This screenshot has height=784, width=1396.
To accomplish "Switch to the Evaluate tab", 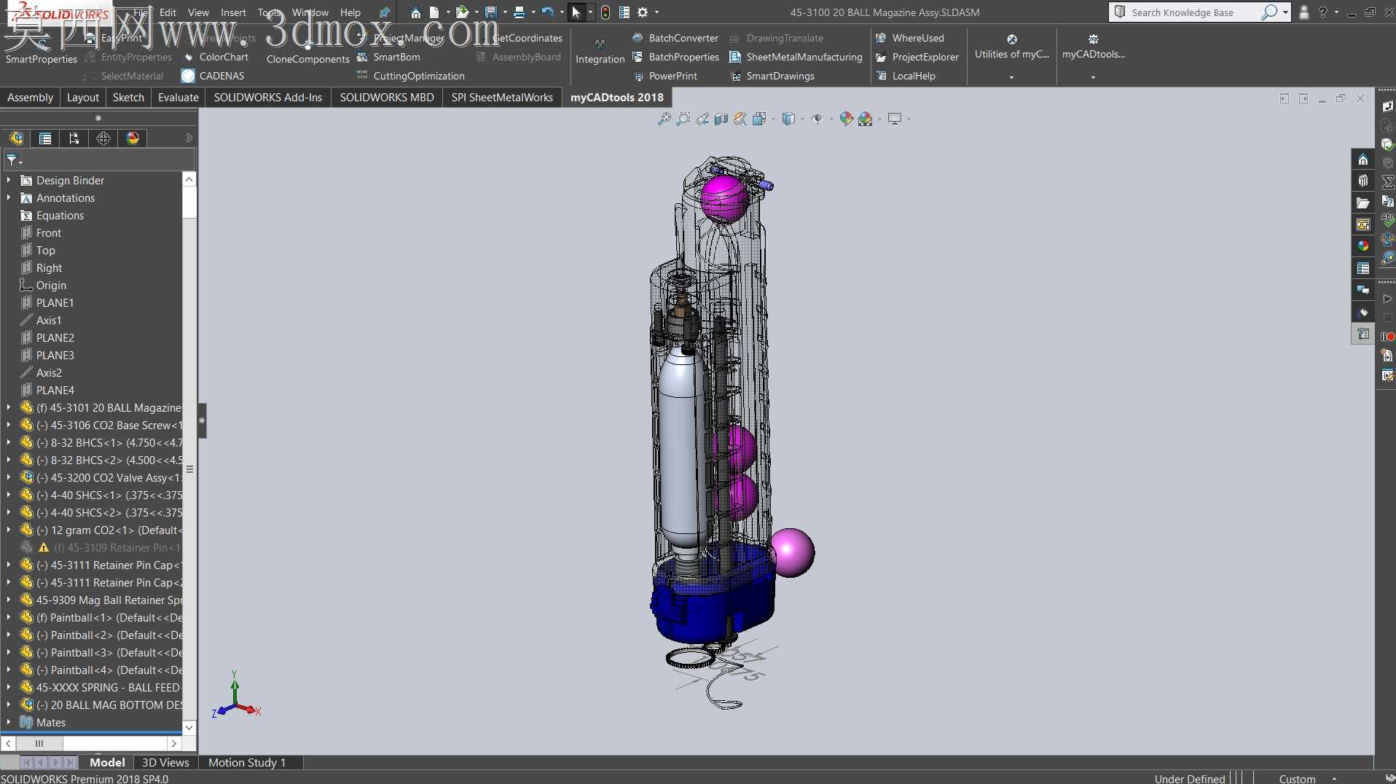I will 179,98.
